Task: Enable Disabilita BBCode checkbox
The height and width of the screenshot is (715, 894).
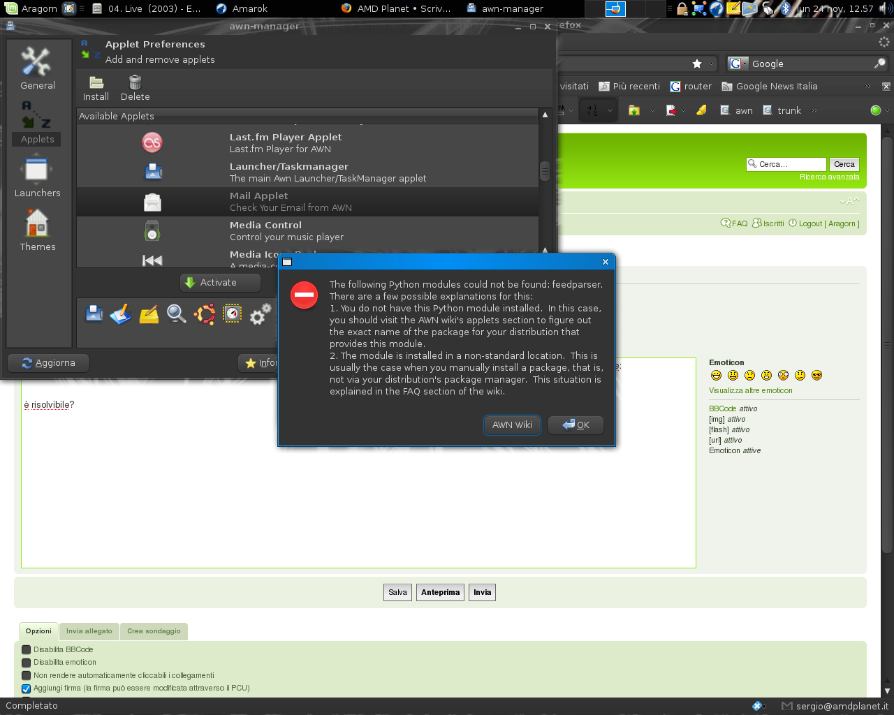Action: coord(27,649)
